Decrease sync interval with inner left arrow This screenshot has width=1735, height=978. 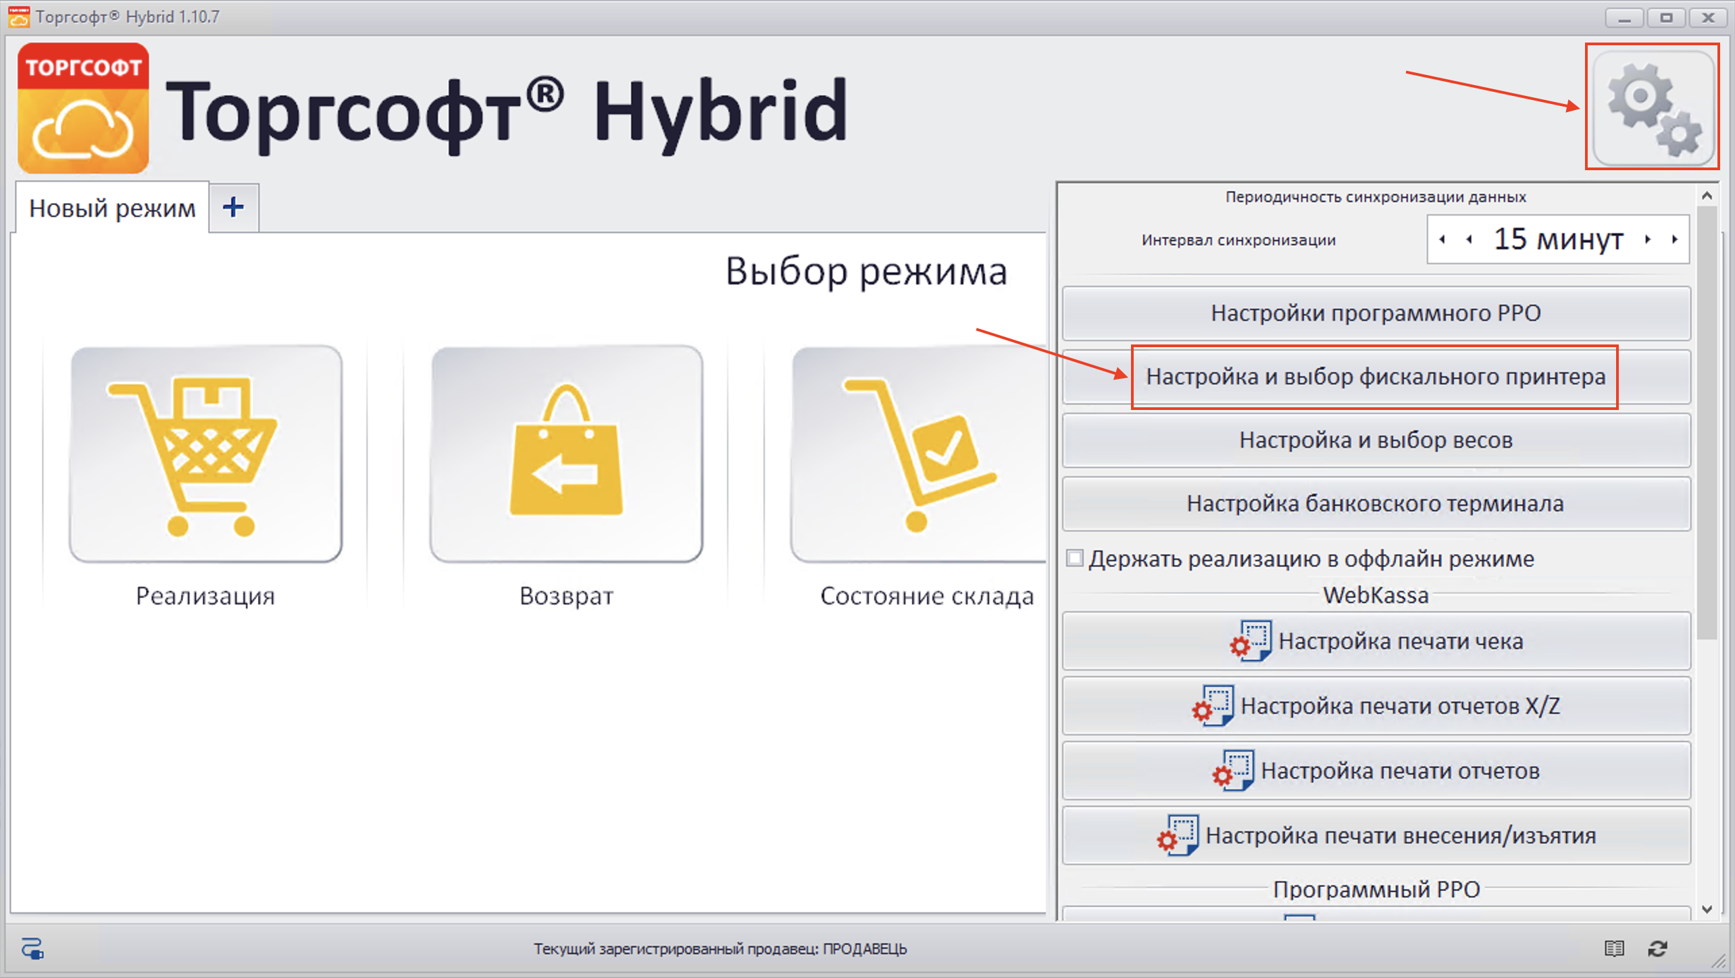pyautogui.click(x=1469, y=239)
